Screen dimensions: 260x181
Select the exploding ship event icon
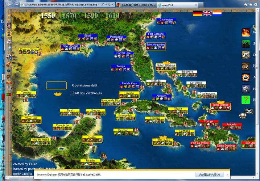245,77
